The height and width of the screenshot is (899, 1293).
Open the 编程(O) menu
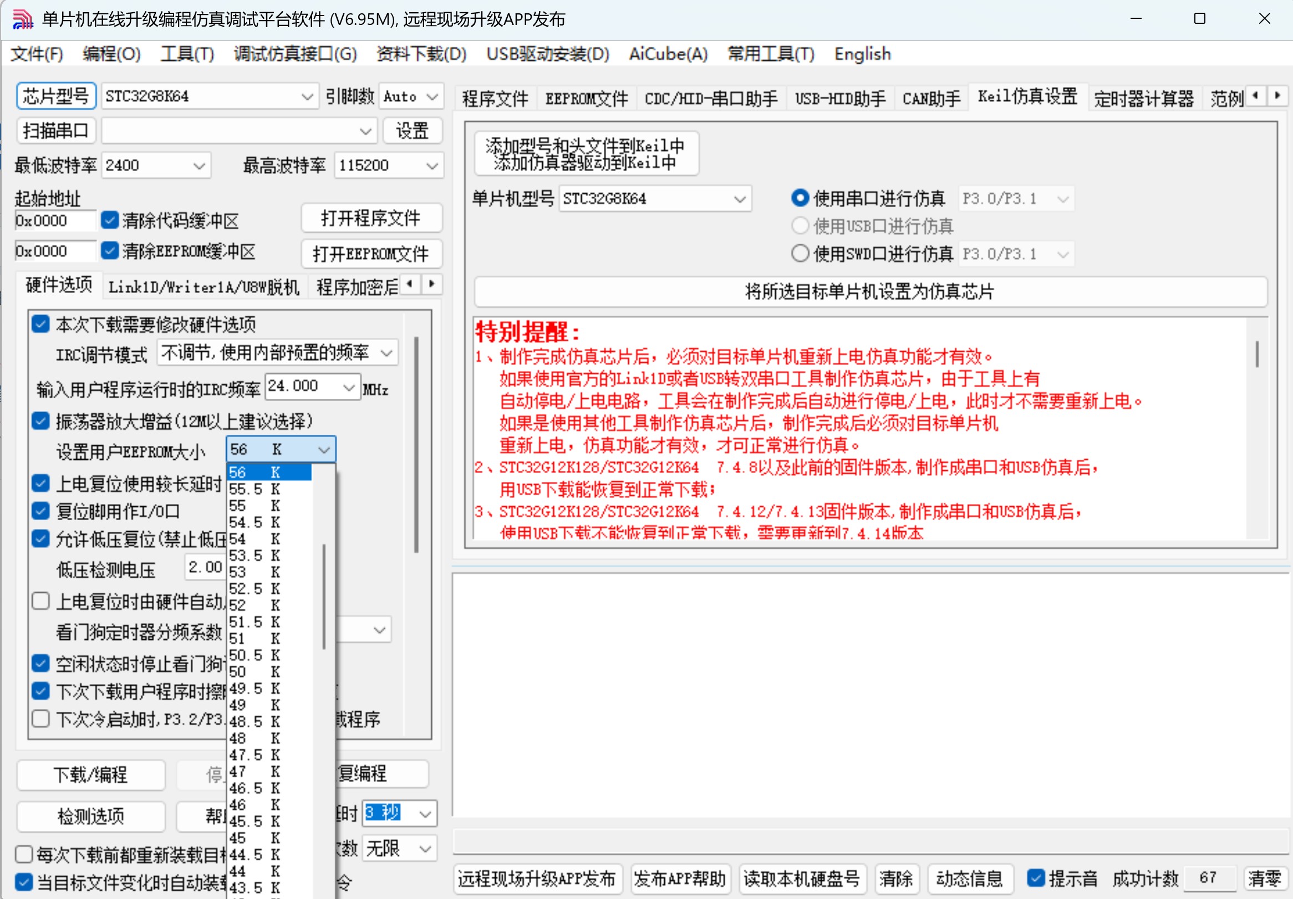[111, 54]
